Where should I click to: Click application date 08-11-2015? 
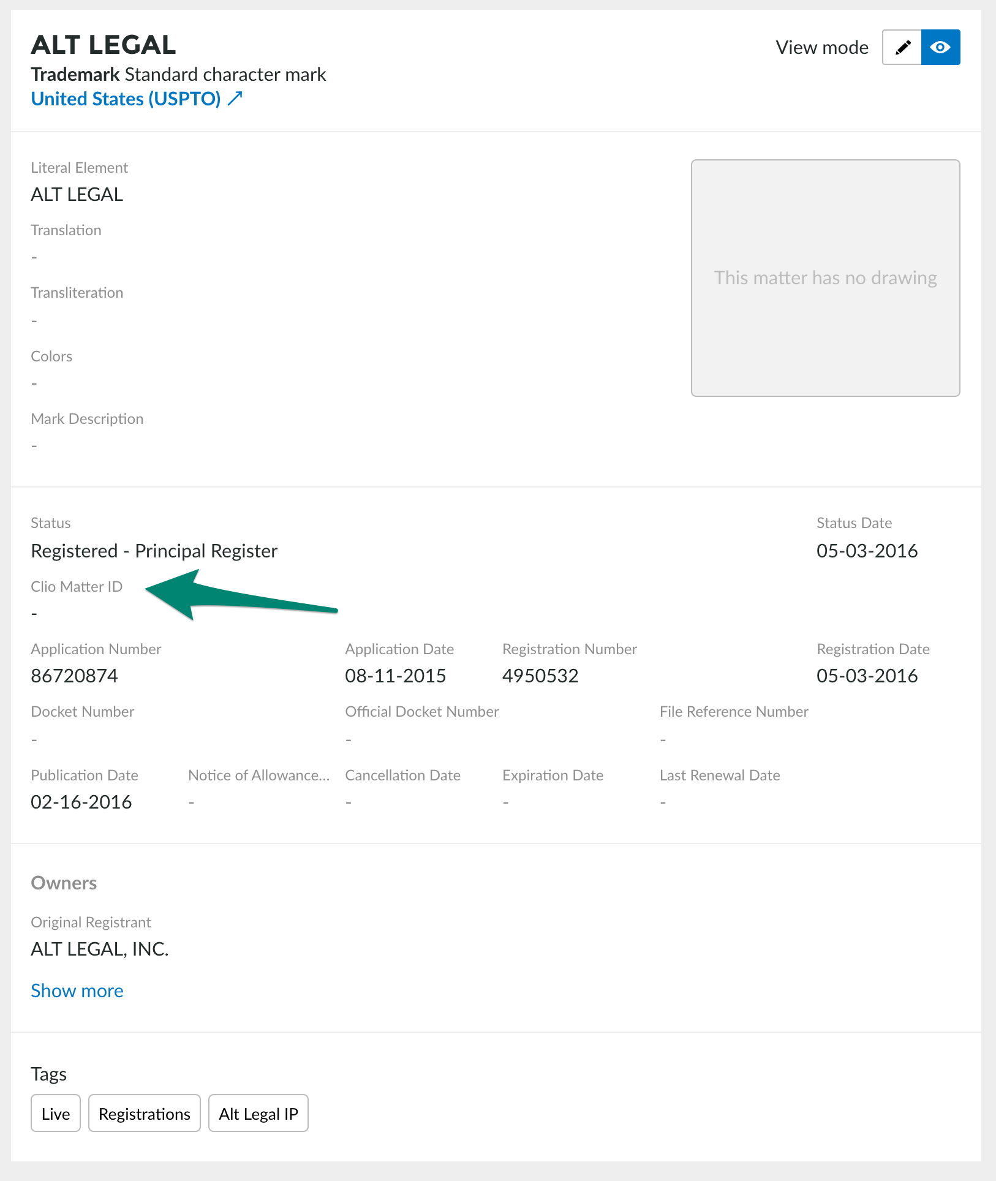[x=396, y=676]
